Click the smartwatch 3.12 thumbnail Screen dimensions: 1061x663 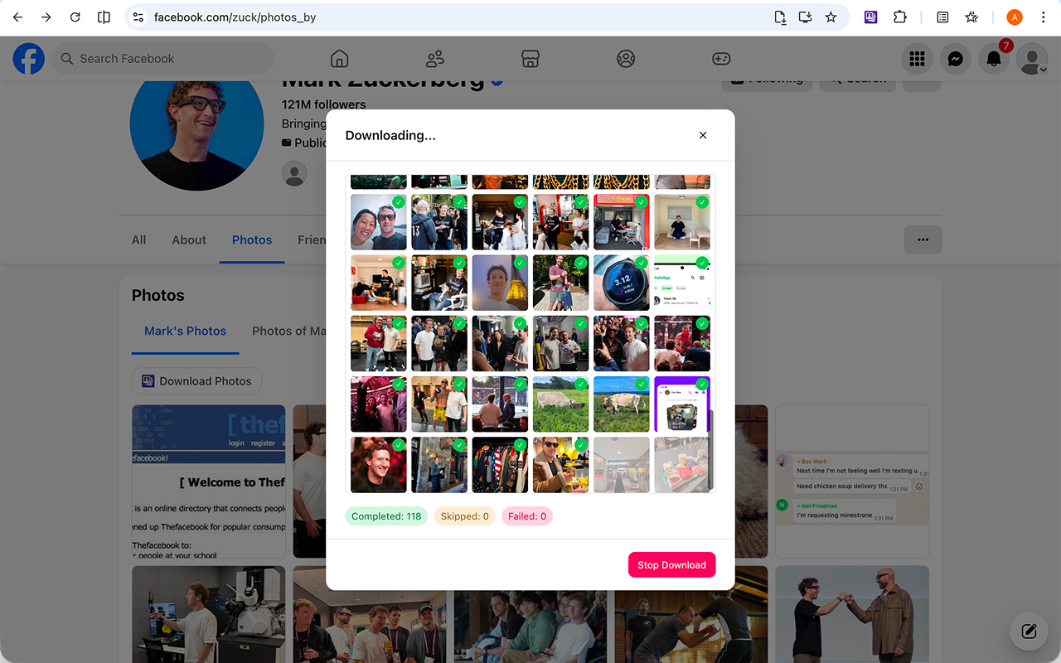tap(622, 283)
